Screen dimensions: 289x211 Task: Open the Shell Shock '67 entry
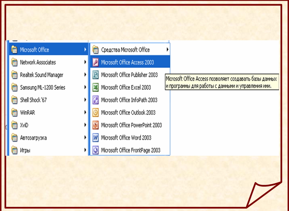[48, 100]
